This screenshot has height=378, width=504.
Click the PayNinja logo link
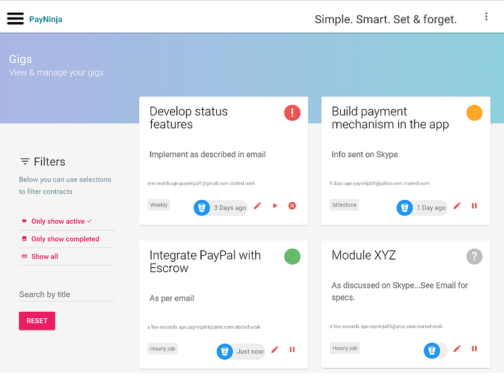click(45, 20)
